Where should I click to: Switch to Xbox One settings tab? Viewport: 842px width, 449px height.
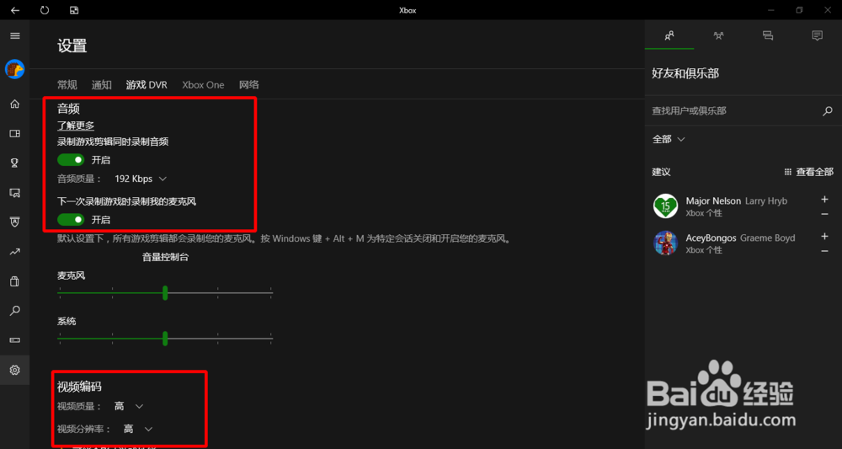(203, 85)
